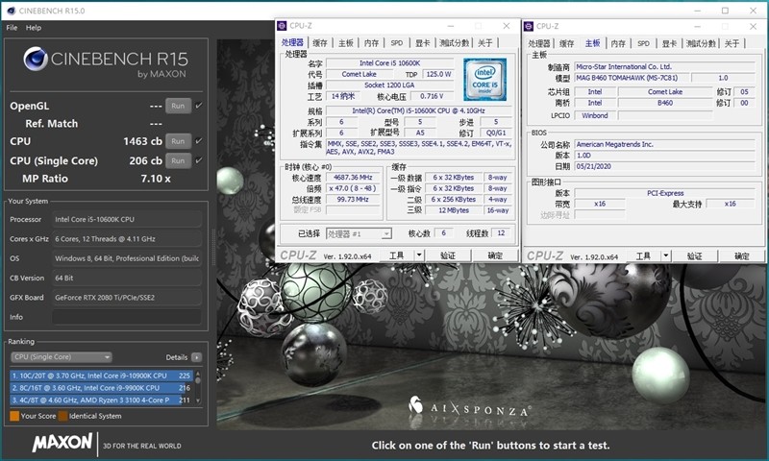Minimize the right CPU-Z window
Image resolution: width=769 pixels, height=461 pixels.
coord(698,27)
